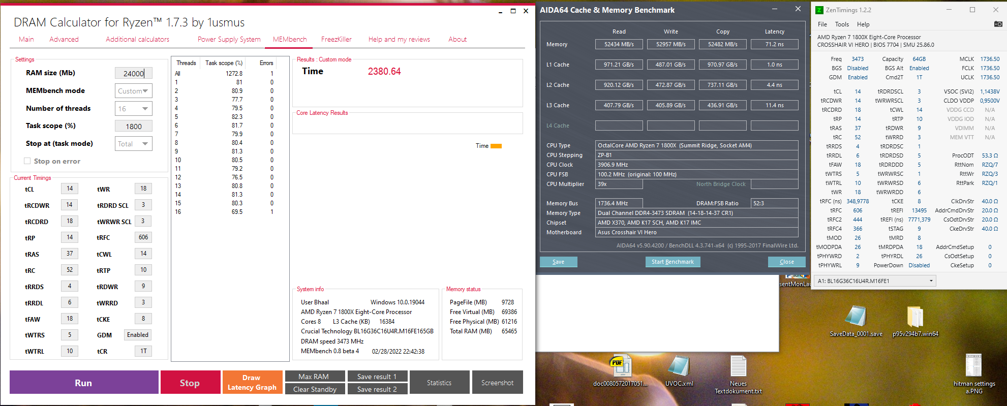Click ZenTimings BGS Alt Enabled value
Screen dimensions: 1007x406
click(919, 68)
